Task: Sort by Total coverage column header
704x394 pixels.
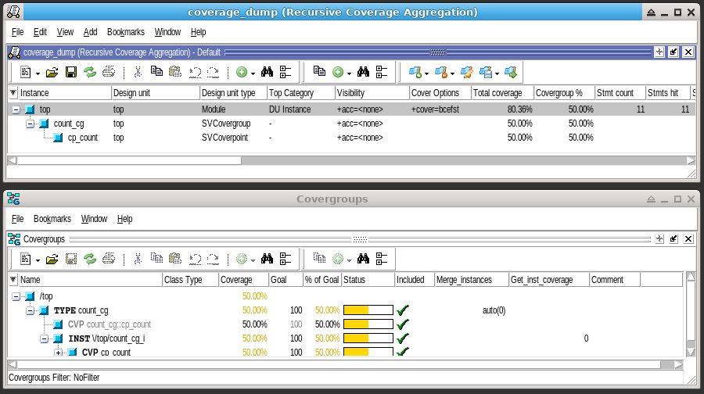Action: point(502,93)
